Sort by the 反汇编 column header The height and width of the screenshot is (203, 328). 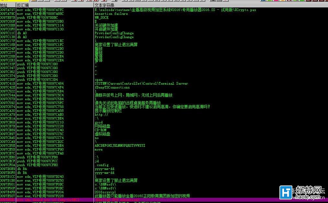pos(55,5)
